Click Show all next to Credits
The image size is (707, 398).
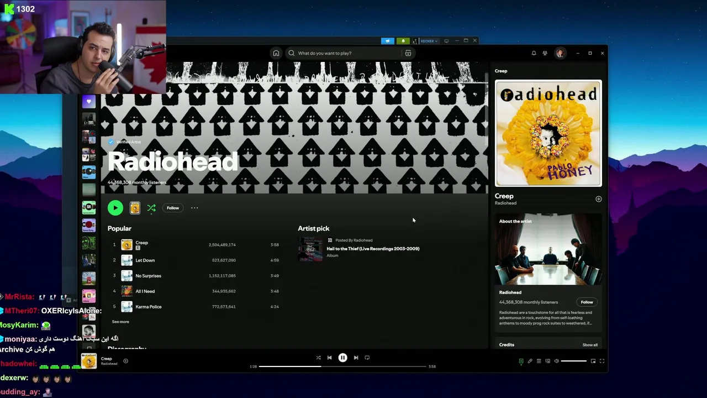coord(590,345)
